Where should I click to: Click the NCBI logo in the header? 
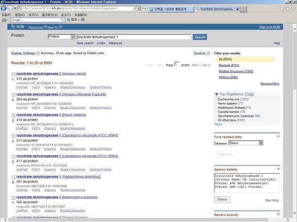point(17,27)
